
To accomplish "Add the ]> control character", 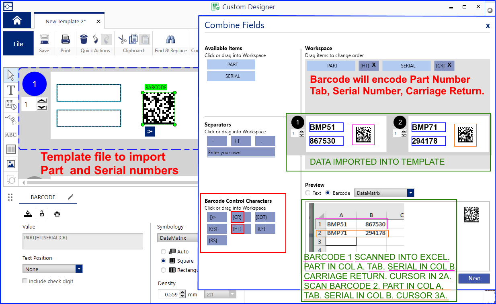I will (217, 217).
